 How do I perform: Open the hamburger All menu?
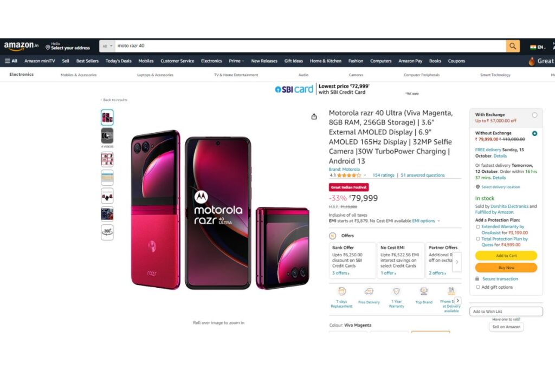tap(11, 61)
